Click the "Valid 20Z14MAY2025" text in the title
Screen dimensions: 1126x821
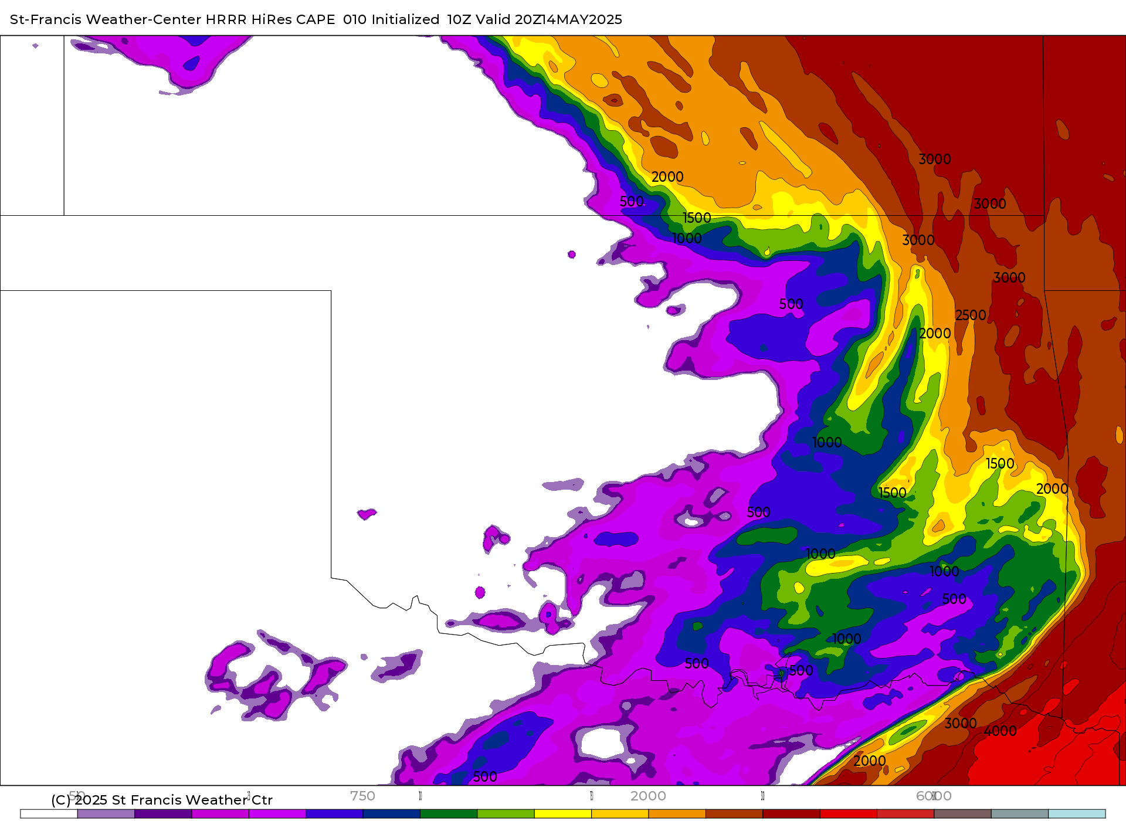click(x=549, y=19)
